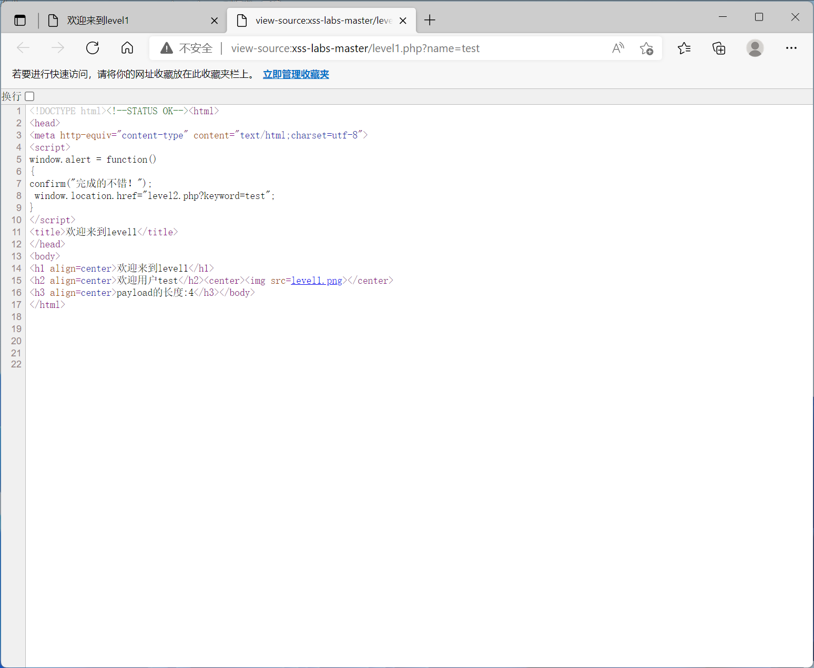The width and height of the screenshot is (814, 668).
Task: Click the <title>欢迎来到level1</title> line
Action: click(x=104, y=232)
